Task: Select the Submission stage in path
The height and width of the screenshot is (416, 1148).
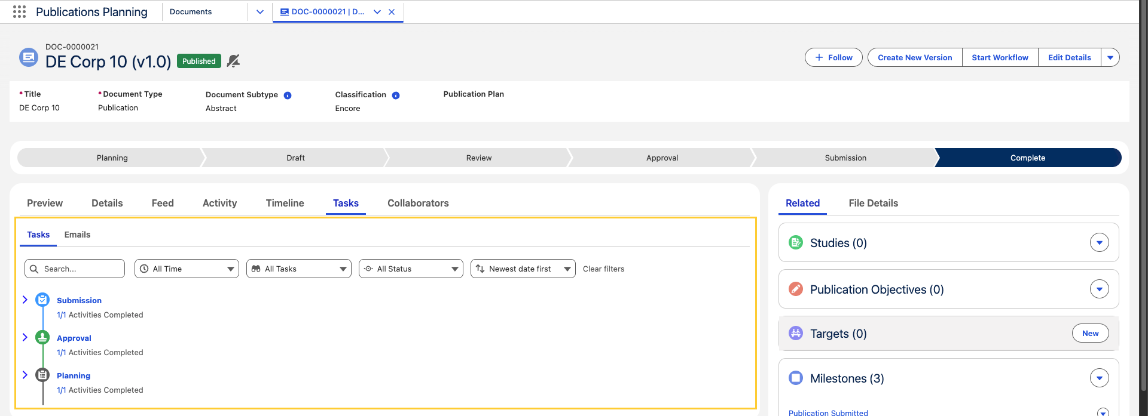Action: [845, 158]
